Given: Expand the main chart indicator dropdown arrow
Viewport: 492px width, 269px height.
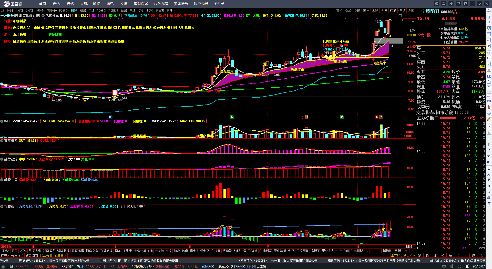Looking at the screenshot, I should click(x=43, y=16).
